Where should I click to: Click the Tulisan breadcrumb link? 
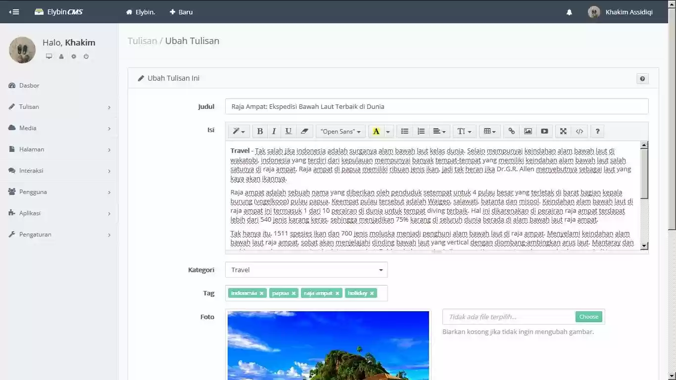pyautogui.click(x=142, y=41)
